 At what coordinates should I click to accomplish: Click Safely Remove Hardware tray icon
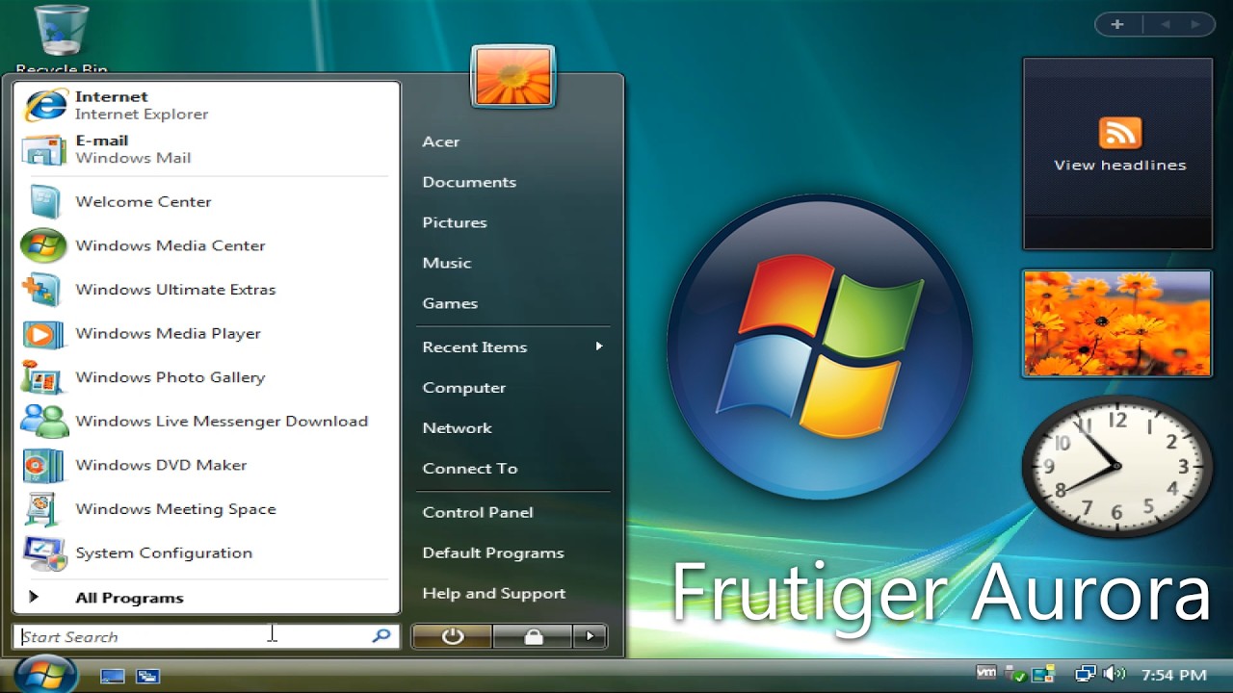coord(1014,675)
